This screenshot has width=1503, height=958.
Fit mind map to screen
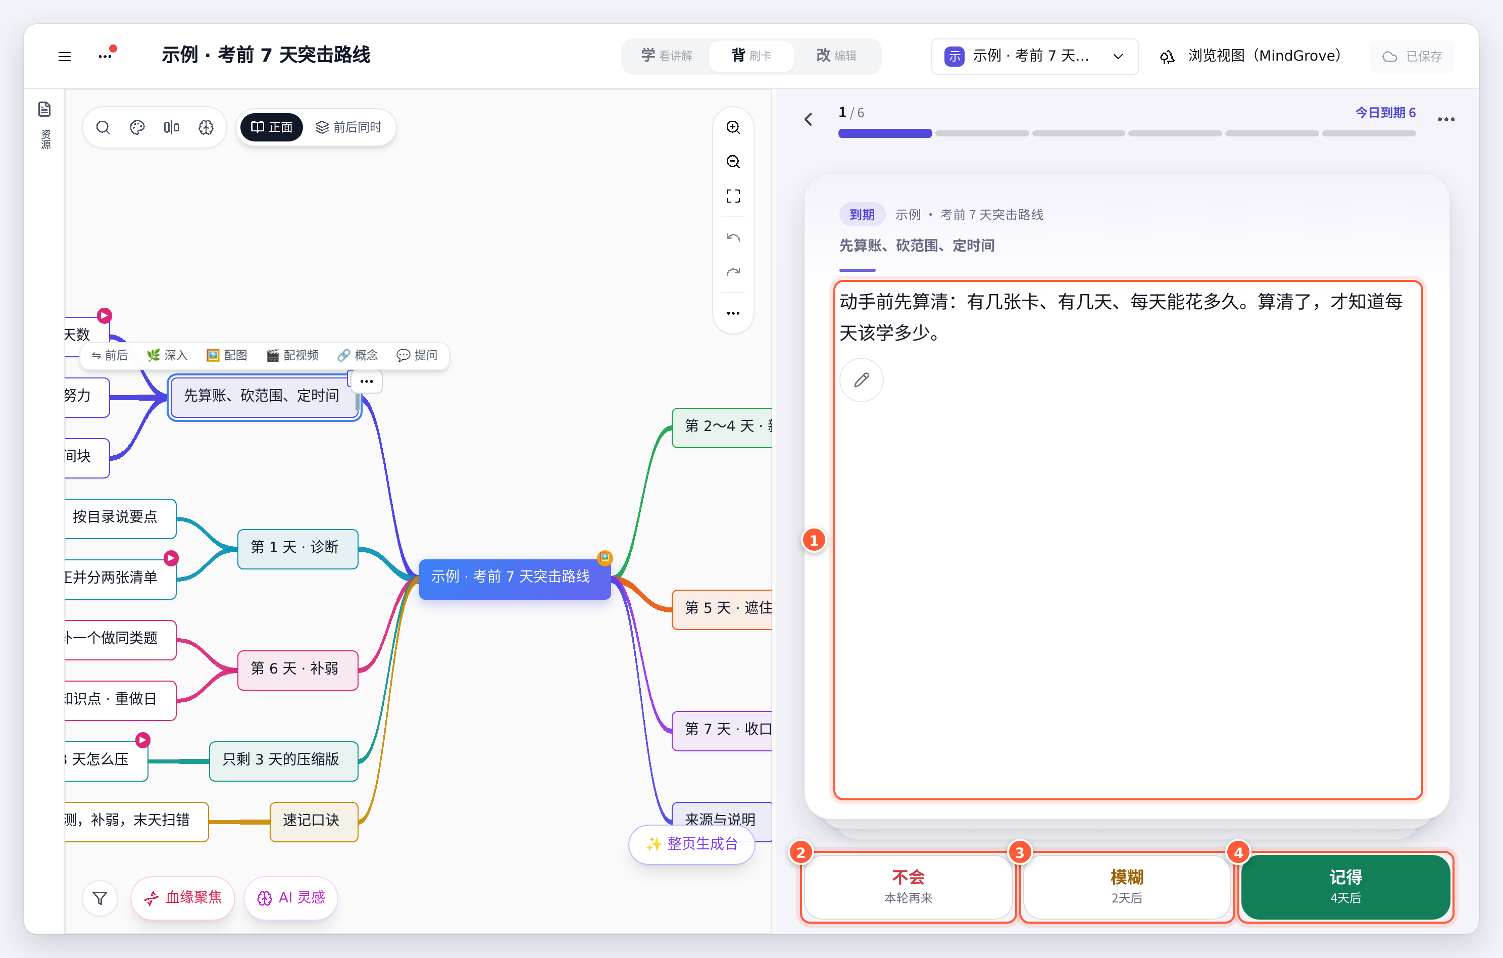pos(733,196)
